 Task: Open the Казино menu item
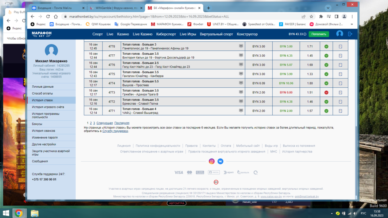pos(123,34)
